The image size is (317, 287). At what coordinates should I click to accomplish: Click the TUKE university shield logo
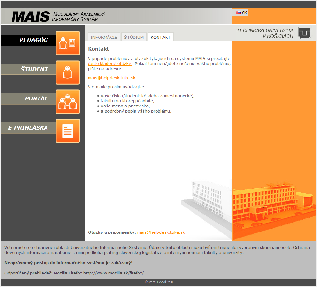pyautogui.click(x=304, y=33)
